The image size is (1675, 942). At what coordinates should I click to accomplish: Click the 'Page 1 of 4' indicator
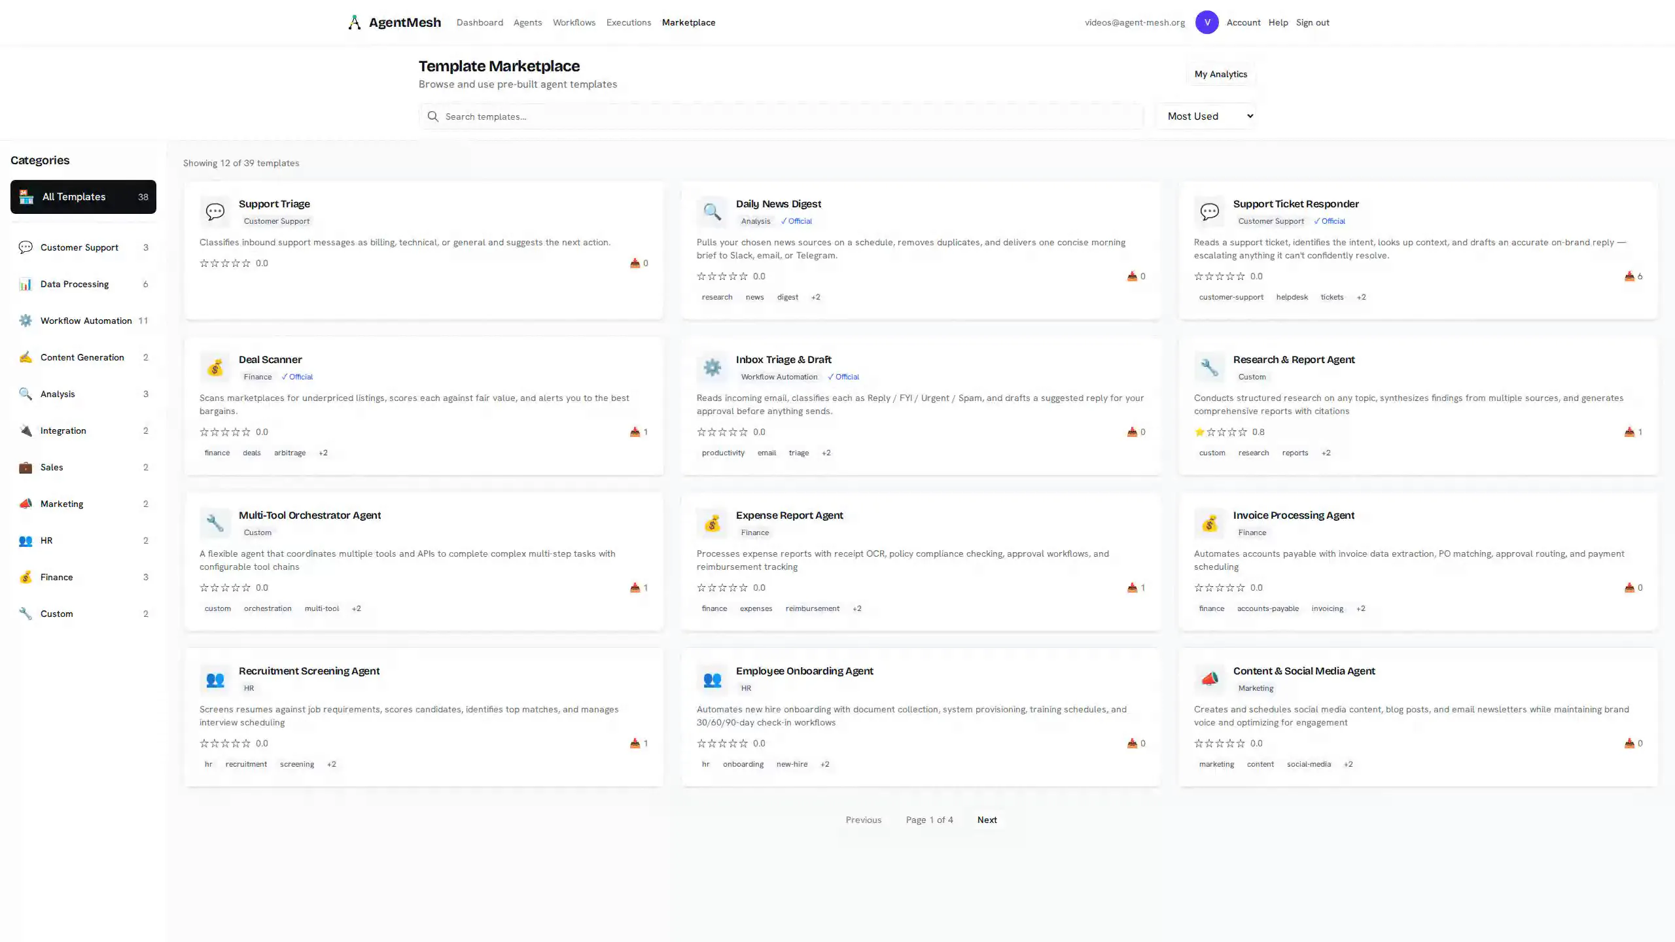(929, 820)
